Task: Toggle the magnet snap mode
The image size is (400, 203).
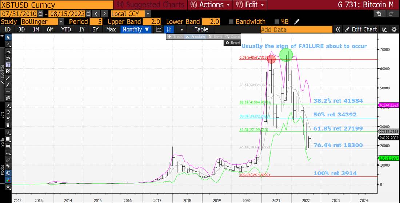Action: point(8,174)
